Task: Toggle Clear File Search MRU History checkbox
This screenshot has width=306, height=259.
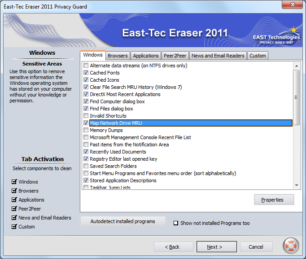Action: tap(86, 87)
